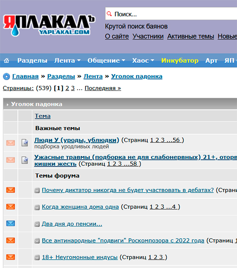Click orange envelope for Роскомпозора topic

pos(10,240)
